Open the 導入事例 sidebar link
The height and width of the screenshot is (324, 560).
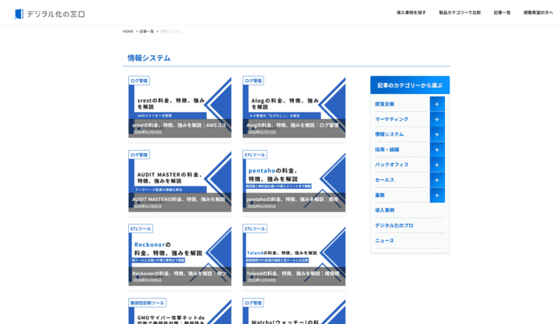click(x=385, y=210)
